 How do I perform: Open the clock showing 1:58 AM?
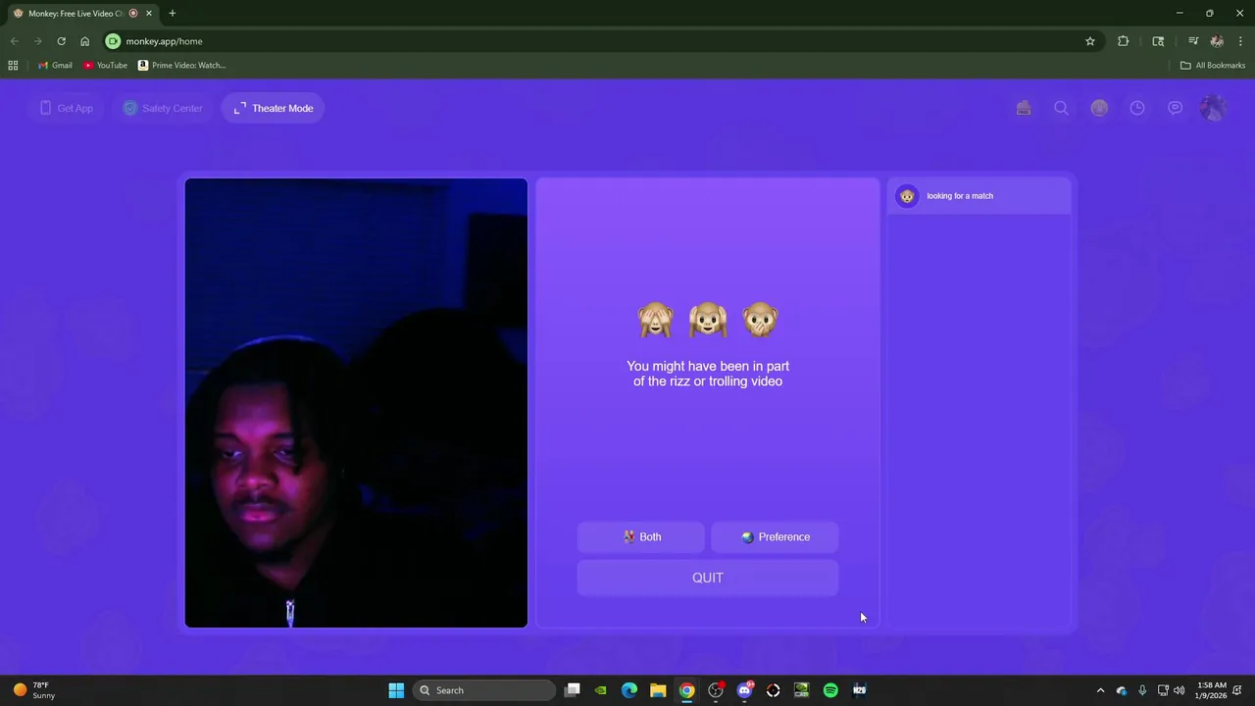tap(1212, 690)
